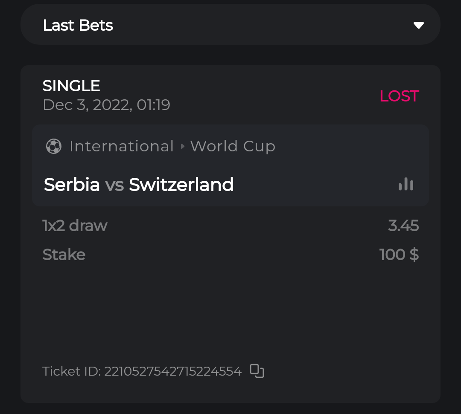Open the Last Bets header label
Viewport: 461px width, 414px height.
pos(78,25)
